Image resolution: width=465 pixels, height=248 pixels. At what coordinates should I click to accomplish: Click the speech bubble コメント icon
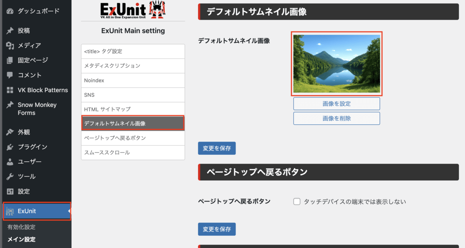[10, 75]
